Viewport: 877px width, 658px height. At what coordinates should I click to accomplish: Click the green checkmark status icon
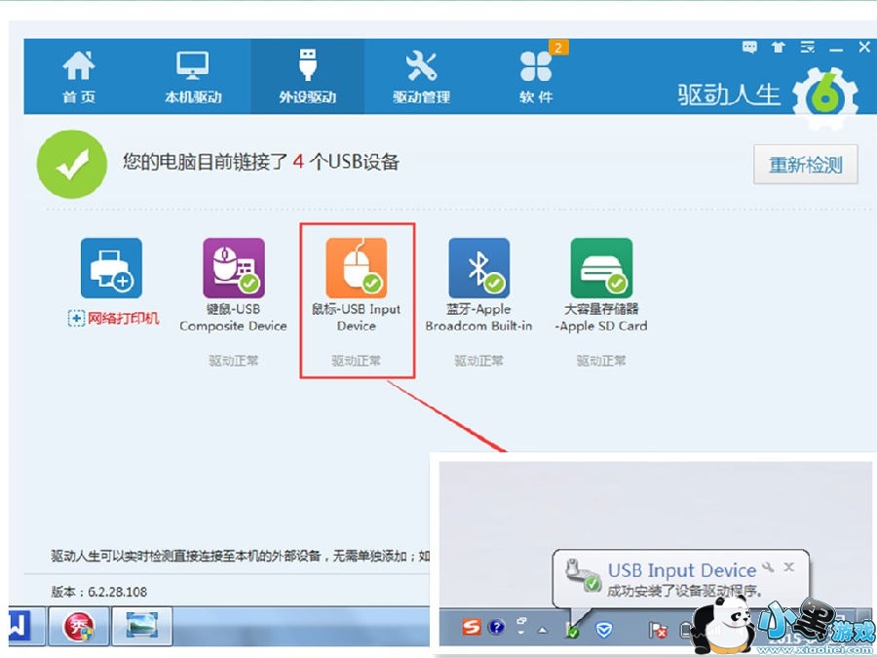71,164
